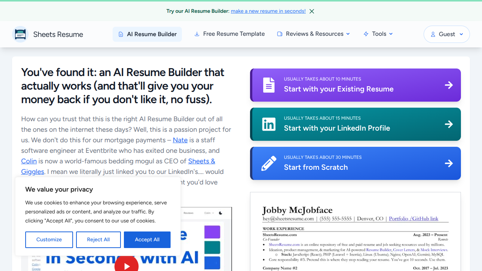Viewport: 482px width, 271px height.
Task: Play the AI resume YouTube video
Action: [x=127, y=265]
